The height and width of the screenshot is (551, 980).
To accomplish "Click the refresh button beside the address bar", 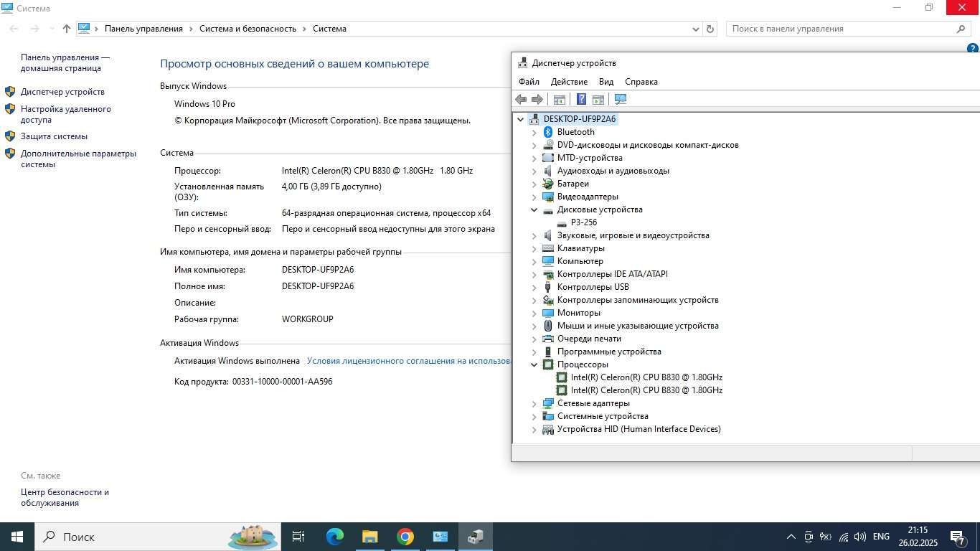I will (710, 29).
